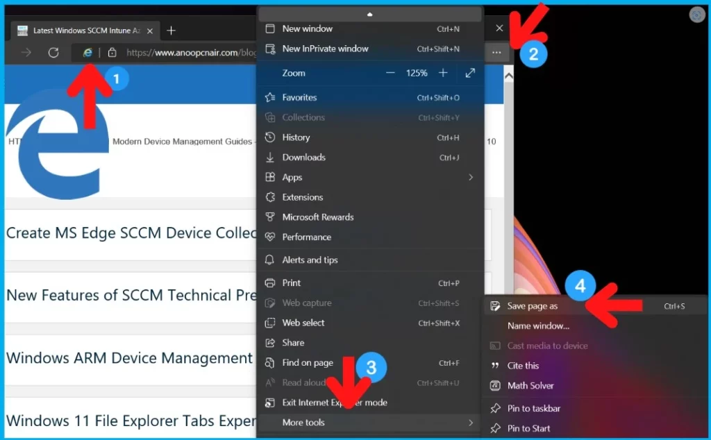Click the page scrollbar up arrow
Image resolution: width=711 pixels, height=440 pixels.
[x=509, y=76]
